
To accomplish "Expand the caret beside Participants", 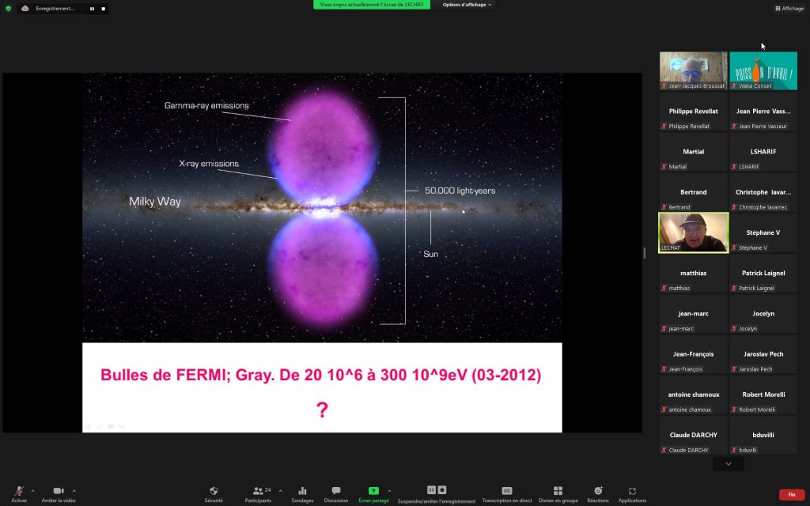I will point(280,491).
